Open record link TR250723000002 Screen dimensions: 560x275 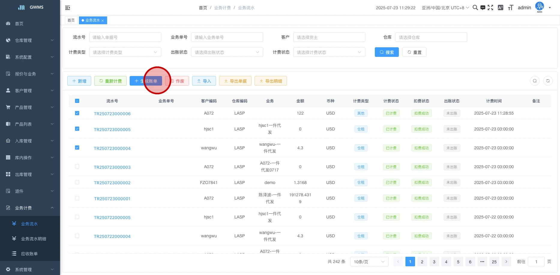click(x=112, y=183)
